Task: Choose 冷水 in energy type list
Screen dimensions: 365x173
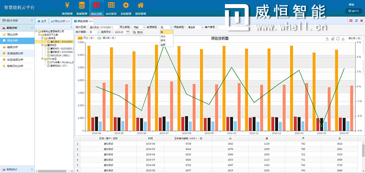Action: (167, 37)
